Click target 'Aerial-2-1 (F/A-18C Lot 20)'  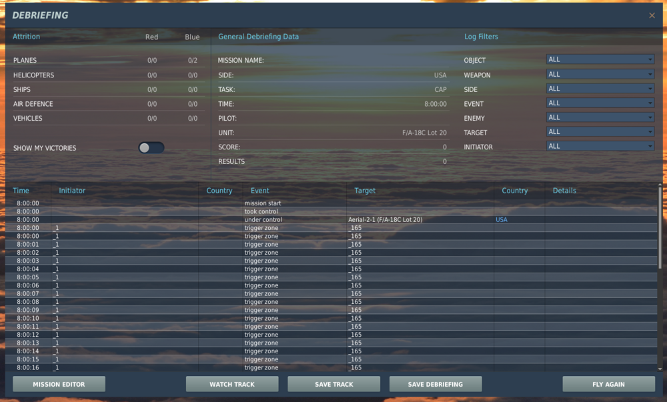[386, 220]
